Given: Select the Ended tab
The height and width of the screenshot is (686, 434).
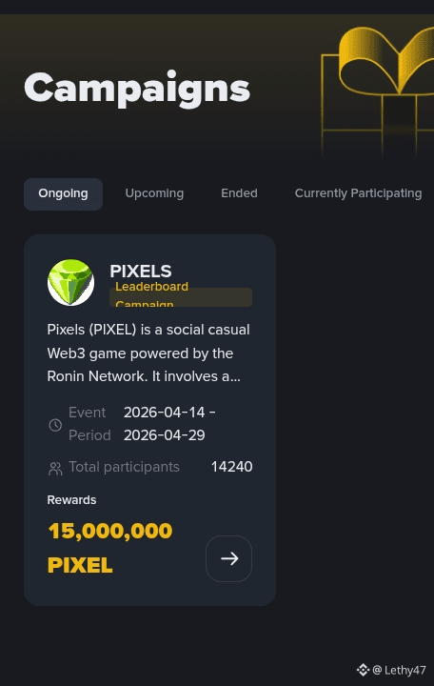Looking at the screenshot, I should 239,193.
